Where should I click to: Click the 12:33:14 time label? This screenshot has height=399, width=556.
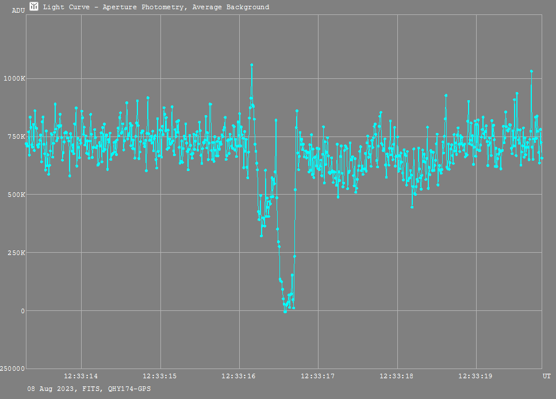[x=80, y=377]
